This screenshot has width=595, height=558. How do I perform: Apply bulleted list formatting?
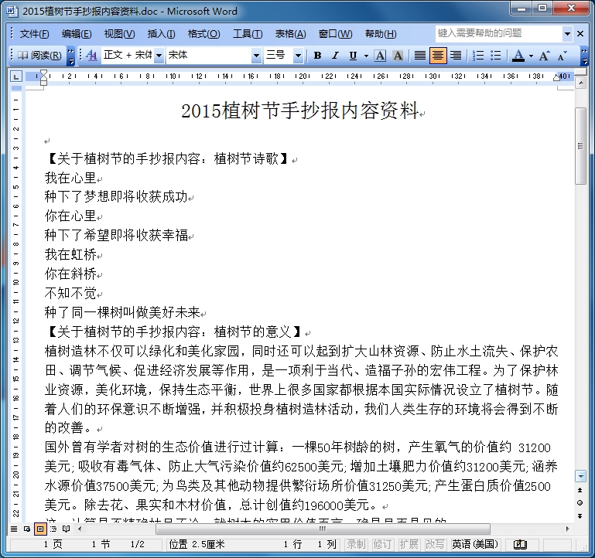coord(496,56)
